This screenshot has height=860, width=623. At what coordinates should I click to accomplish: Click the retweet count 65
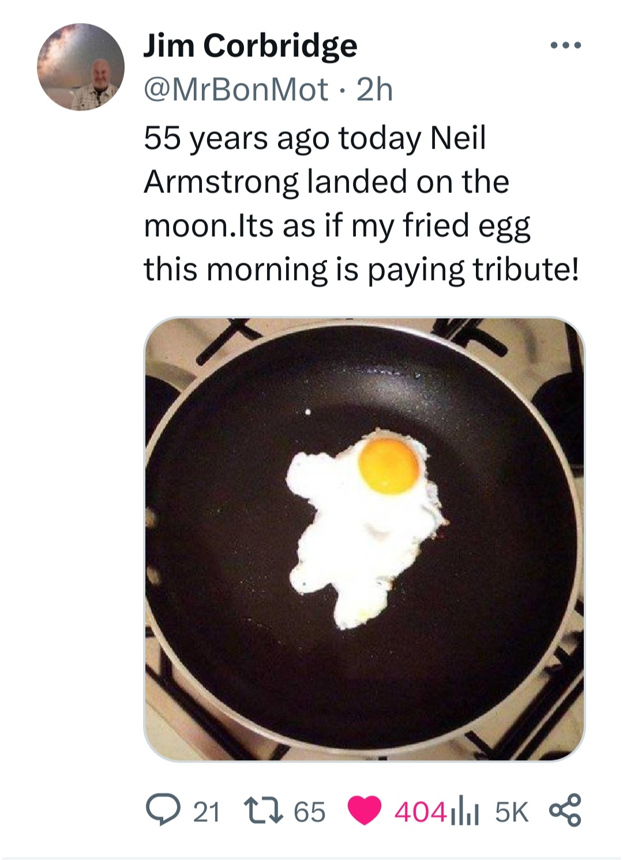(x=310, y=812)
